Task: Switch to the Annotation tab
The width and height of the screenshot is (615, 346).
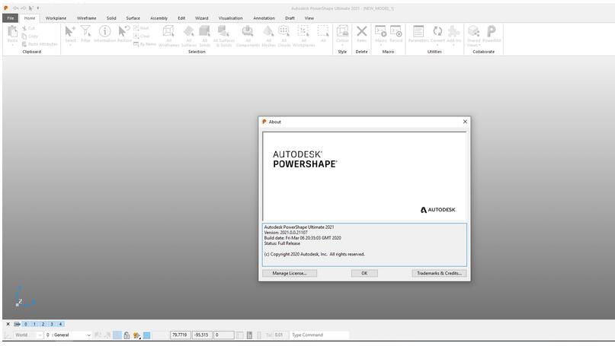Action: tap(264, 18)
